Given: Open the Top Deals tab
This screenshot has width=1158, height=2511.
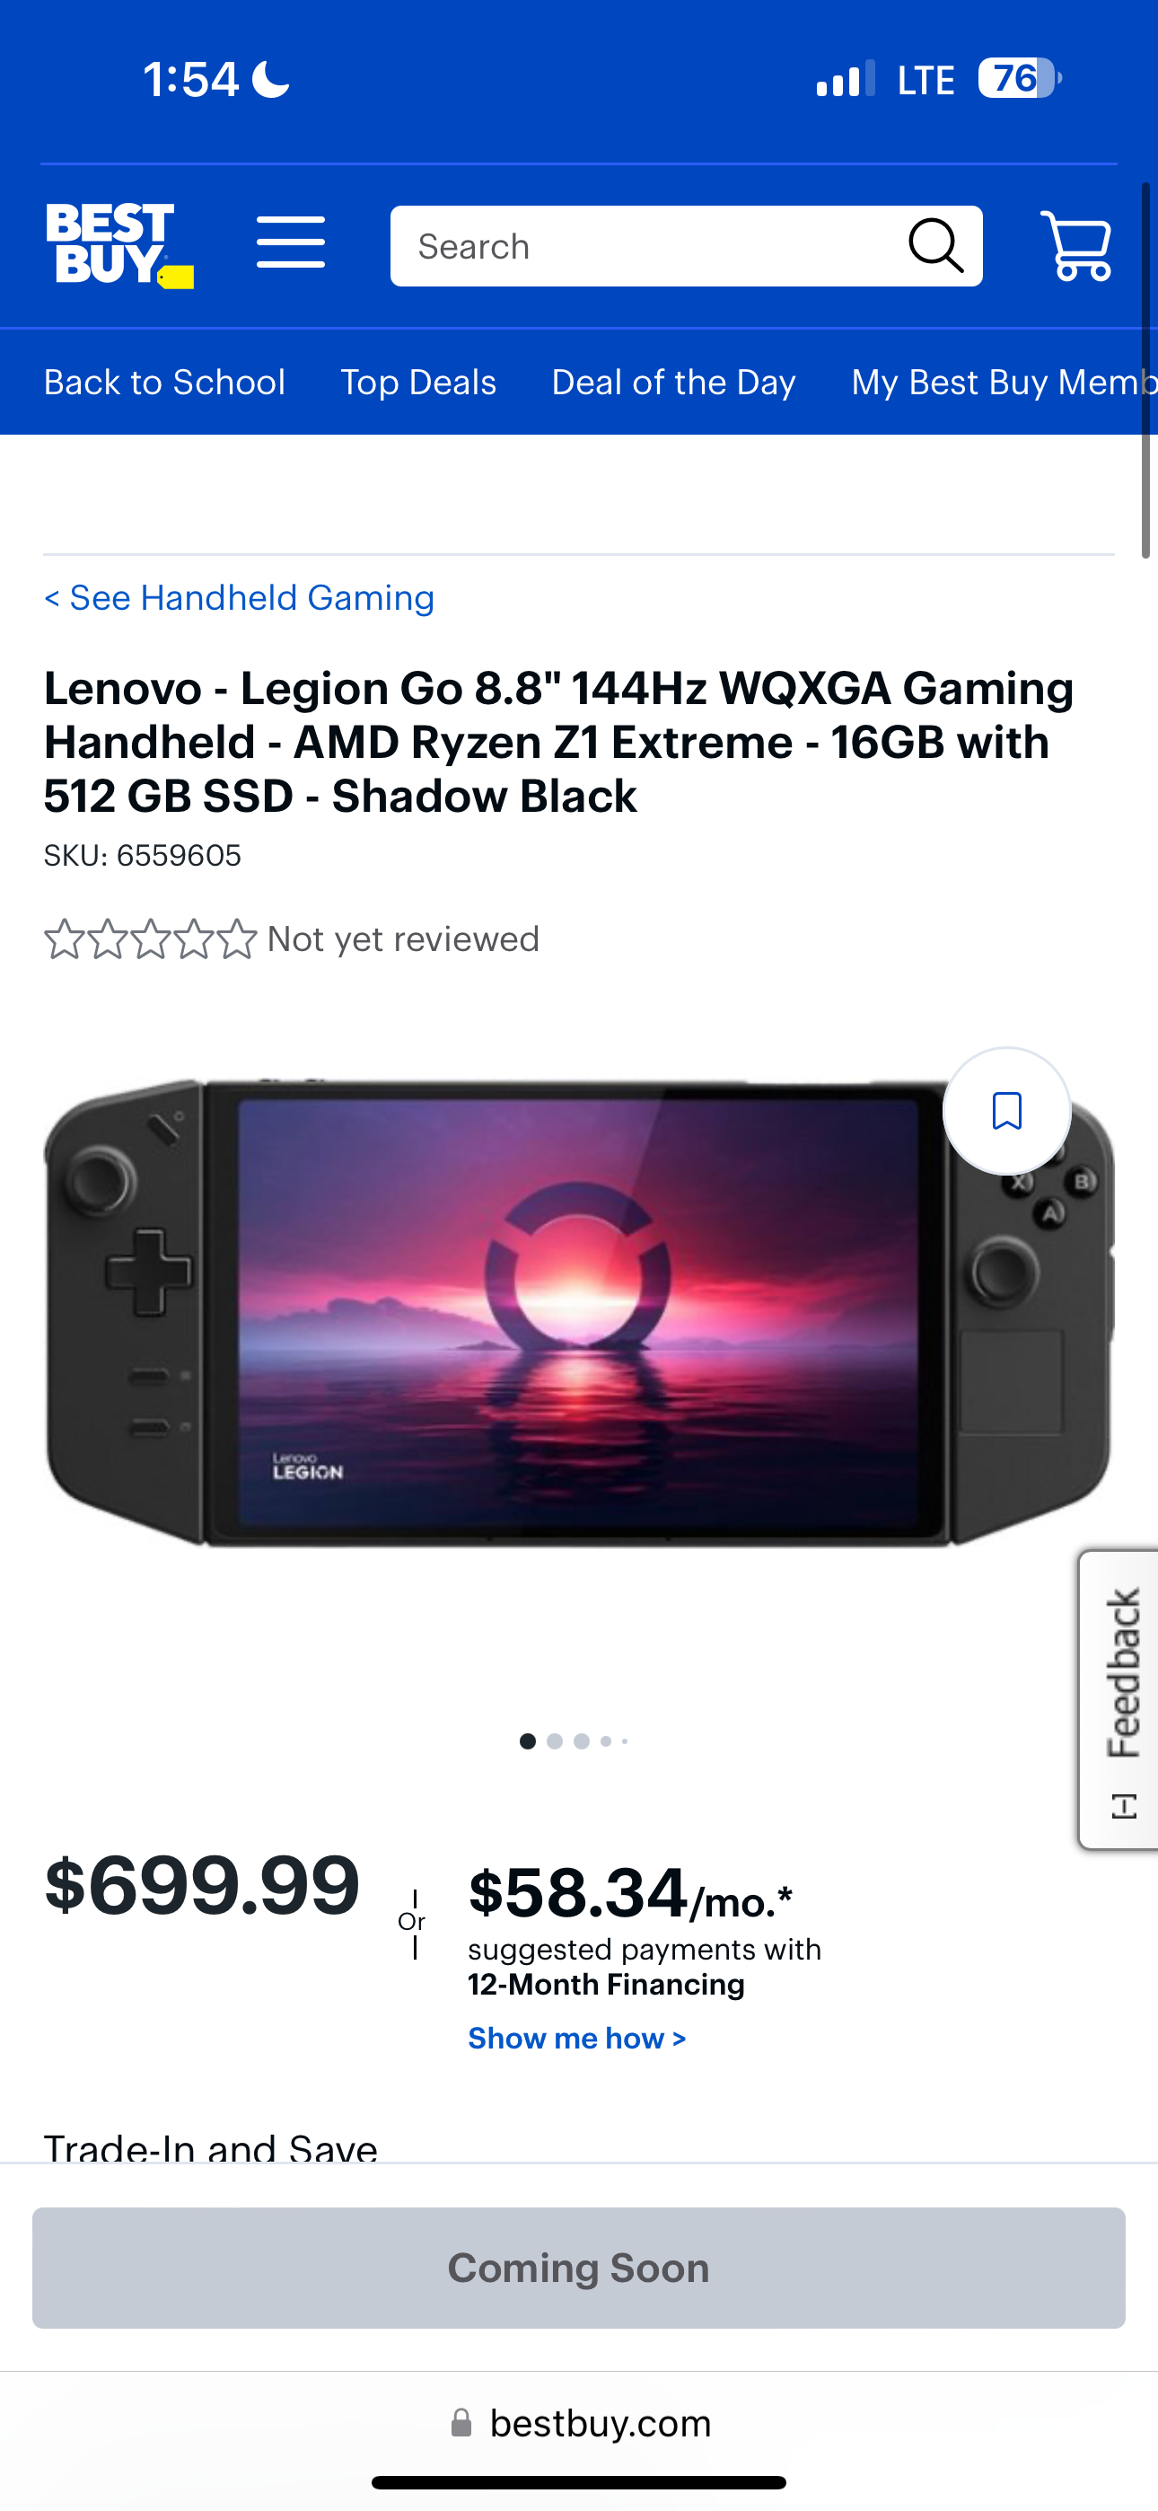Looking at the screenshot, I should tap(418, 382).
